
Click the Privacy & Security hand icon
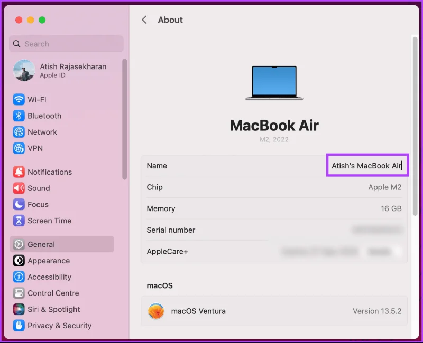click(x=19, y=325)
